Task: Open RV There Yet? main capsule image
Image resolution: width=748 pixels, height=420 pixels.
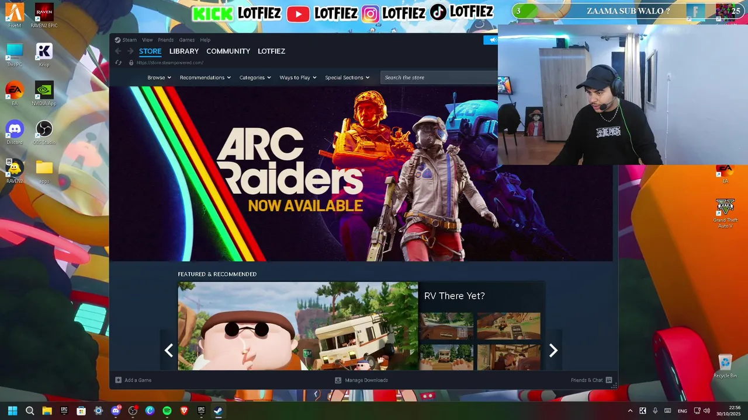Action: (x=298, y=326)
